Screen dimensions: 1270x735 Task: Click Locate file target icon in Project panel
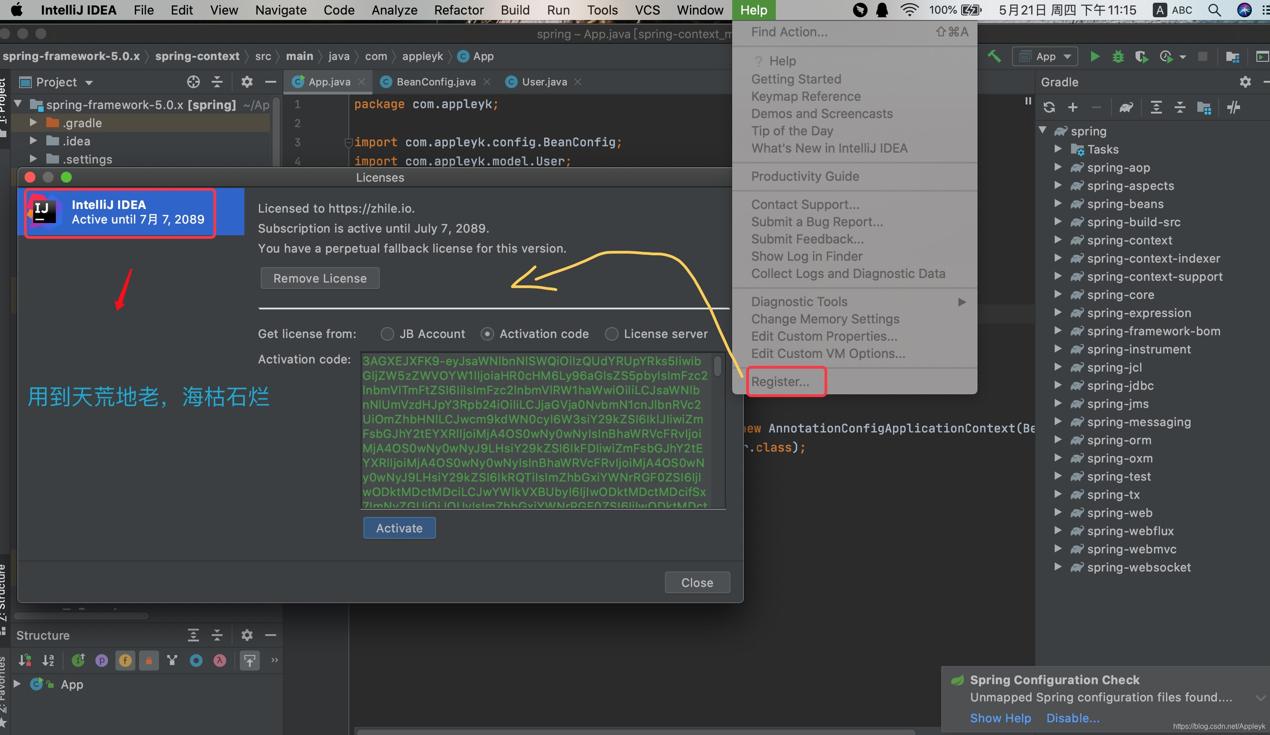[193, 82]
